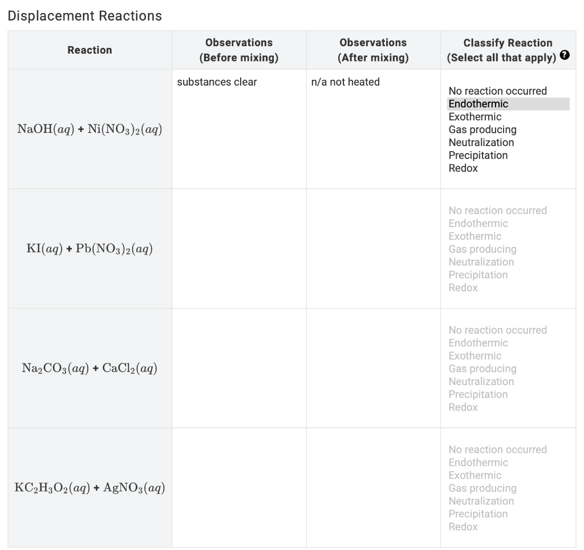
Task: Click the Before mixing field for KC2H3O2 reaction
Action: [x=238, y=488]
